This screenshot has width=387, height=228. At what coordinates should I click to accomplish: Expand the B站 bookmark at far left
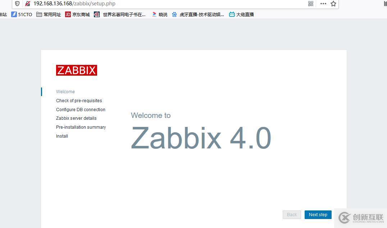click(x=3, y=14)
